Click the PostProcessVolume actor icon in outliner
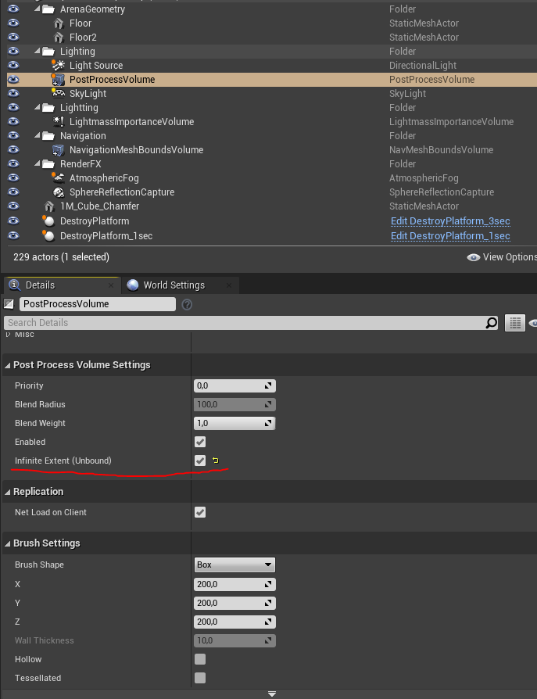This screenshot has width=537, height=699. (58, 80)
